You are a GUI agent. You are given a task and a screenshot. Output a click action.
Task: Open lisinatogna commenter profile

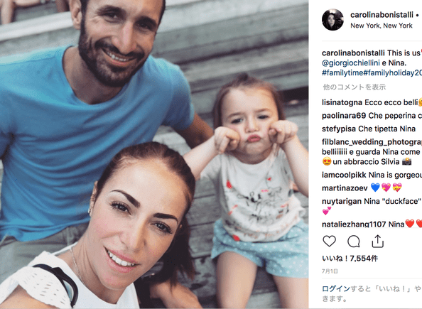342,102
